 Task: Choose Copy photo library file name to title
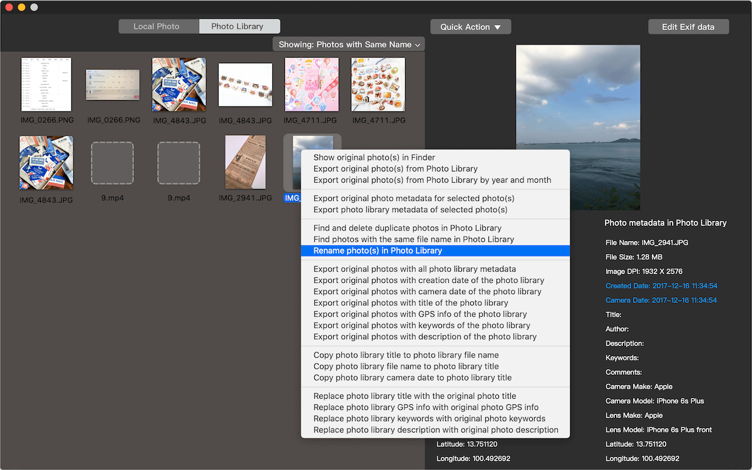pos(435,366)
